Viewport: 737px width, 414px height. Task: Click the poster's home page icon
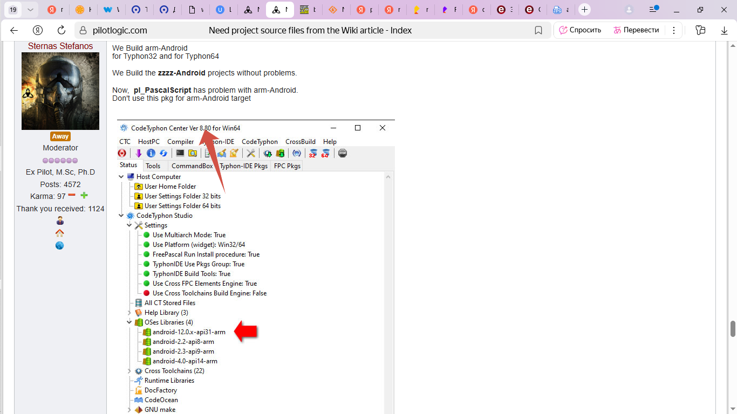(60, 233)
